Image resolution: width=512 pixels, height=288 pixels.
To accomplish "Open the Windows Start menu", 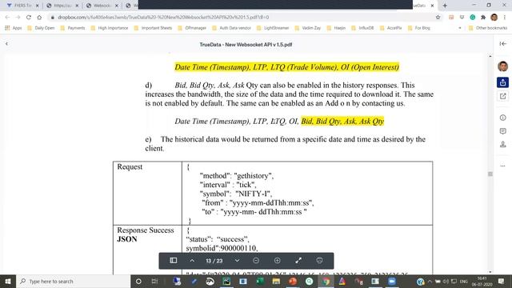I will point(8,281).
